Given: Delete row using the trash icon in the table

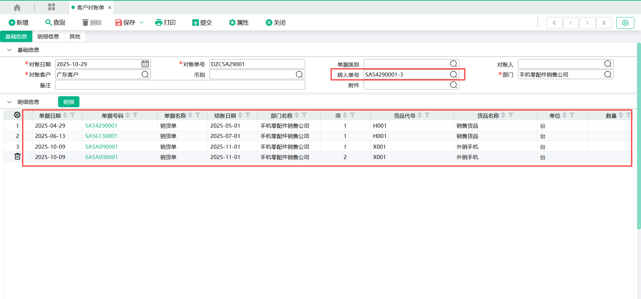Looking at the screenshot, I should pyautogui.click(x=17, y=156).
